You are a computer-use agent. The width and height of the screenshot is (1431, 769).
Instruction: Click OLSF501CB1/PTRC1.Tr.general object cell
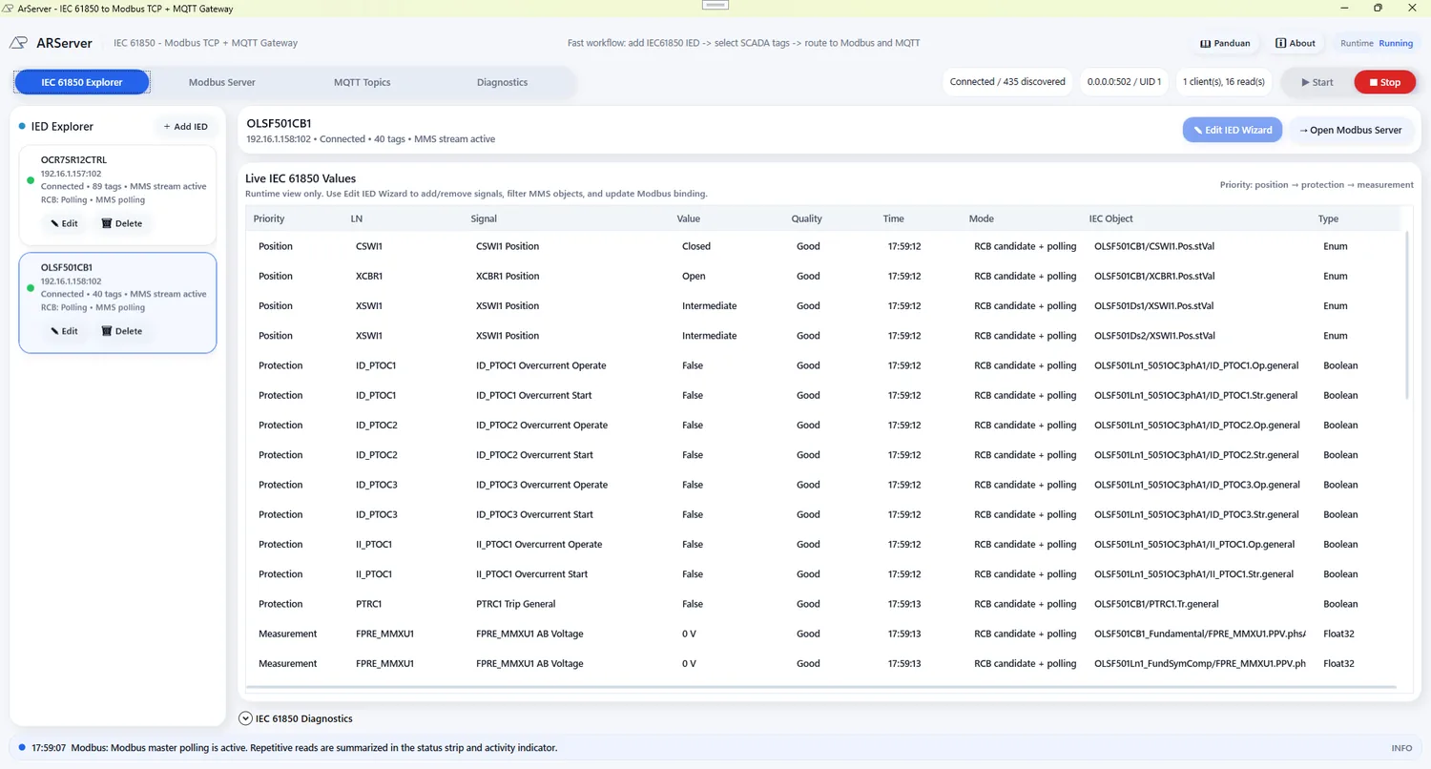point(1156,604)
